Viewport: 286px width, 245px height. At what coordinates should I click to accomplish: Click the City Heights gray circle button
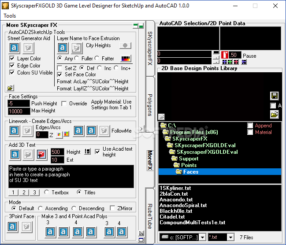(x=125, y=45)
